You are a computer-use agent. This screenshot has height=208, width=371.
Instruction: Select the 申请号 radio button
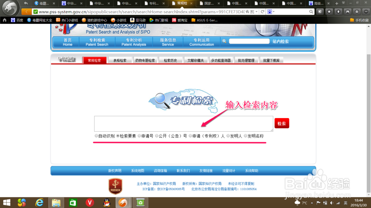(x=139, y=136)
